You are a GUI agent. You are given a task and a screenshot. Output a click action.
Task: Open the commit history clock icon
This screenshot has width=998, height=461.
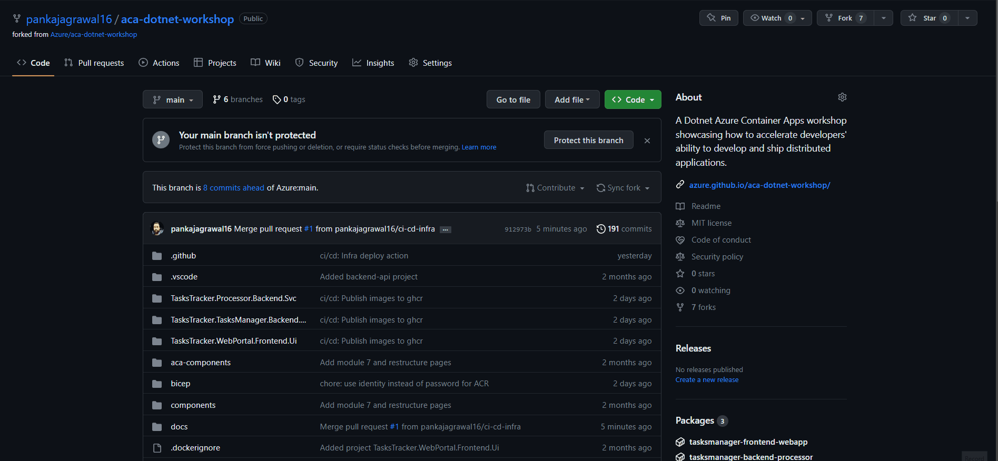[601, 229]
